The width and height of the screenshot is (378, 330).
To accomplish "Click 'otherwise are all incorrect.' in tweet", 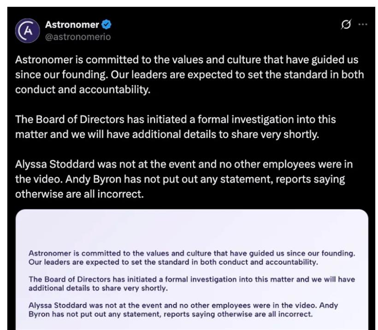I will coord(80,194).
